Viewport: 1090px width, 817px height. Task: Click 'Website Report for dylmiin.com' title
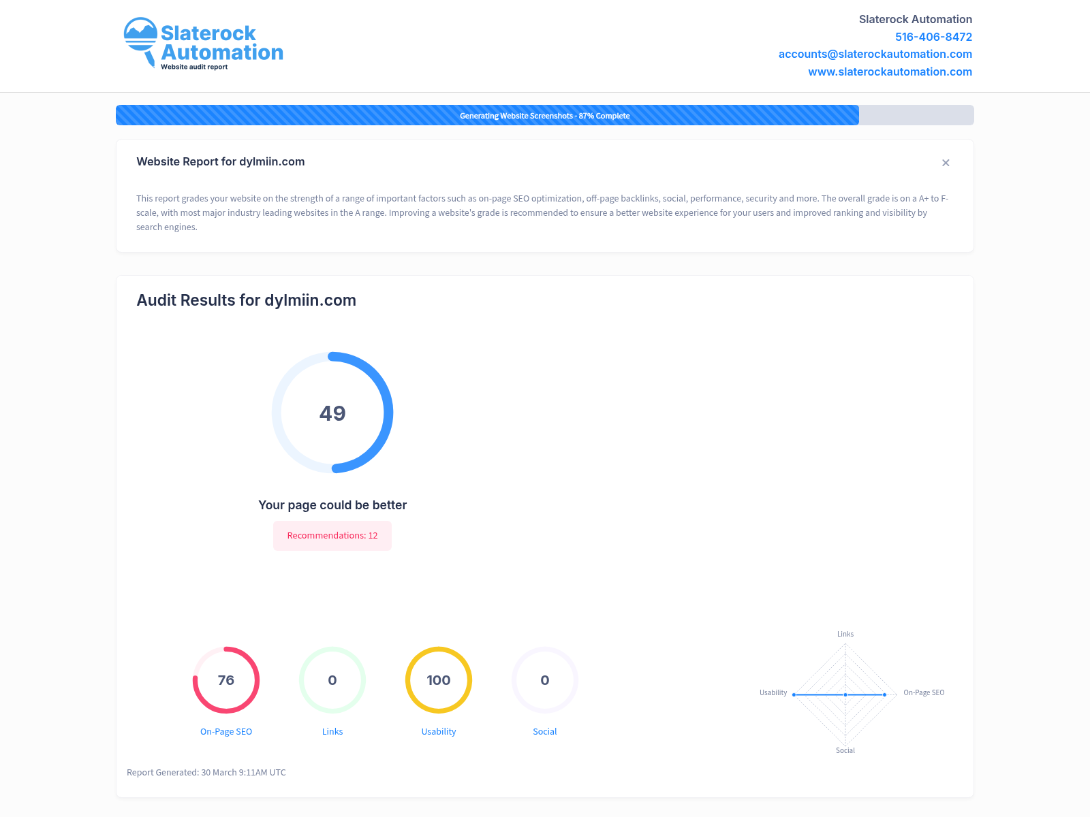click(x=221, y=161)
